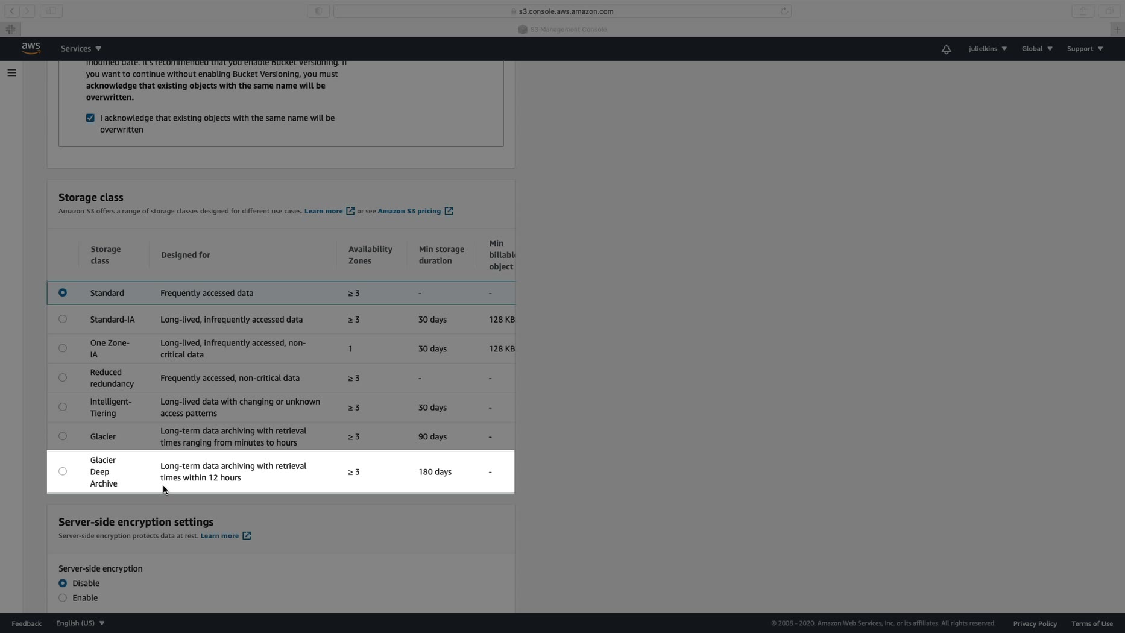Image resolution: width=1125 pixels, height=633 pixels.
Task: Open the Storage class Learn more link
Action: click(323, 211)
